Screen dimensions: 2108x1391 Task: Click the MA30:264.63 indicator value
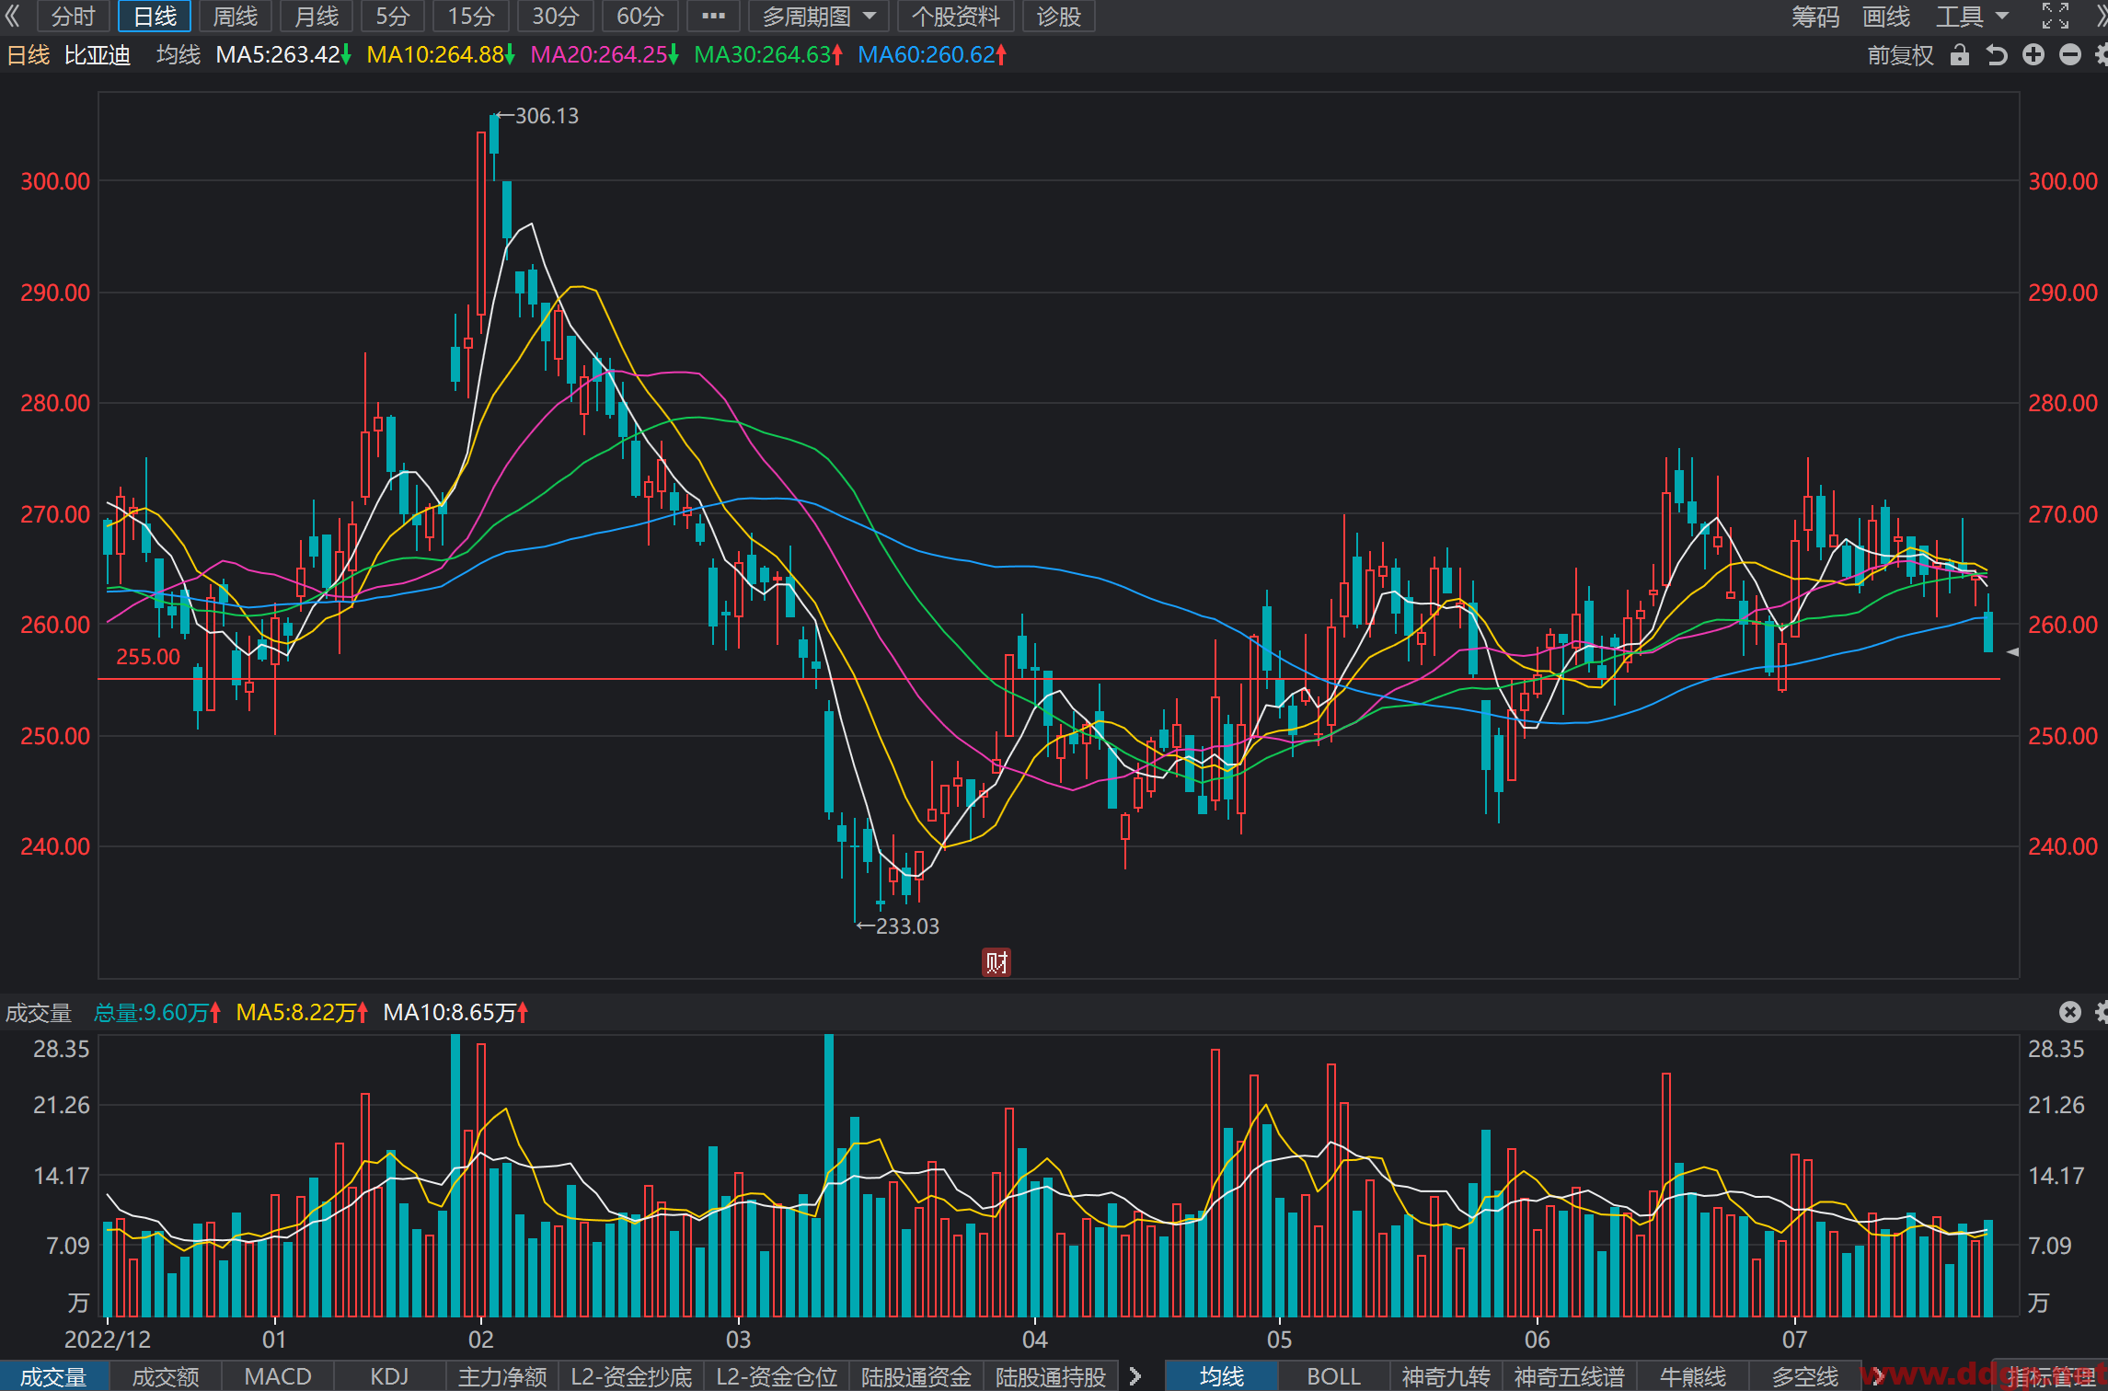[768, 55]
